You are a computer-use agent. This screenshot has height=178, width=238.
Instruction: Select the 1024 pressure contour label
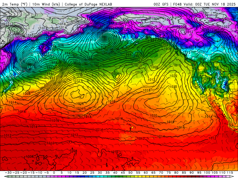(x=79, y=108)
